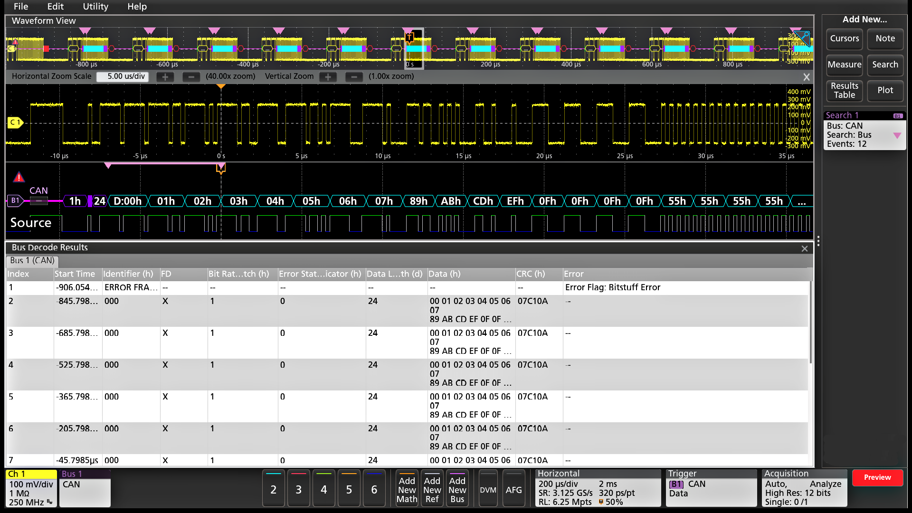Click the zoom magnifier icon in overview corner

coord(802,38)
